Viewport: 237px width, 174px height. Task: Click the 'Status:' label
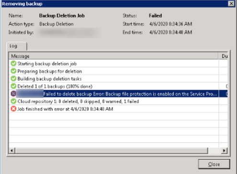(x=130, y=16)
